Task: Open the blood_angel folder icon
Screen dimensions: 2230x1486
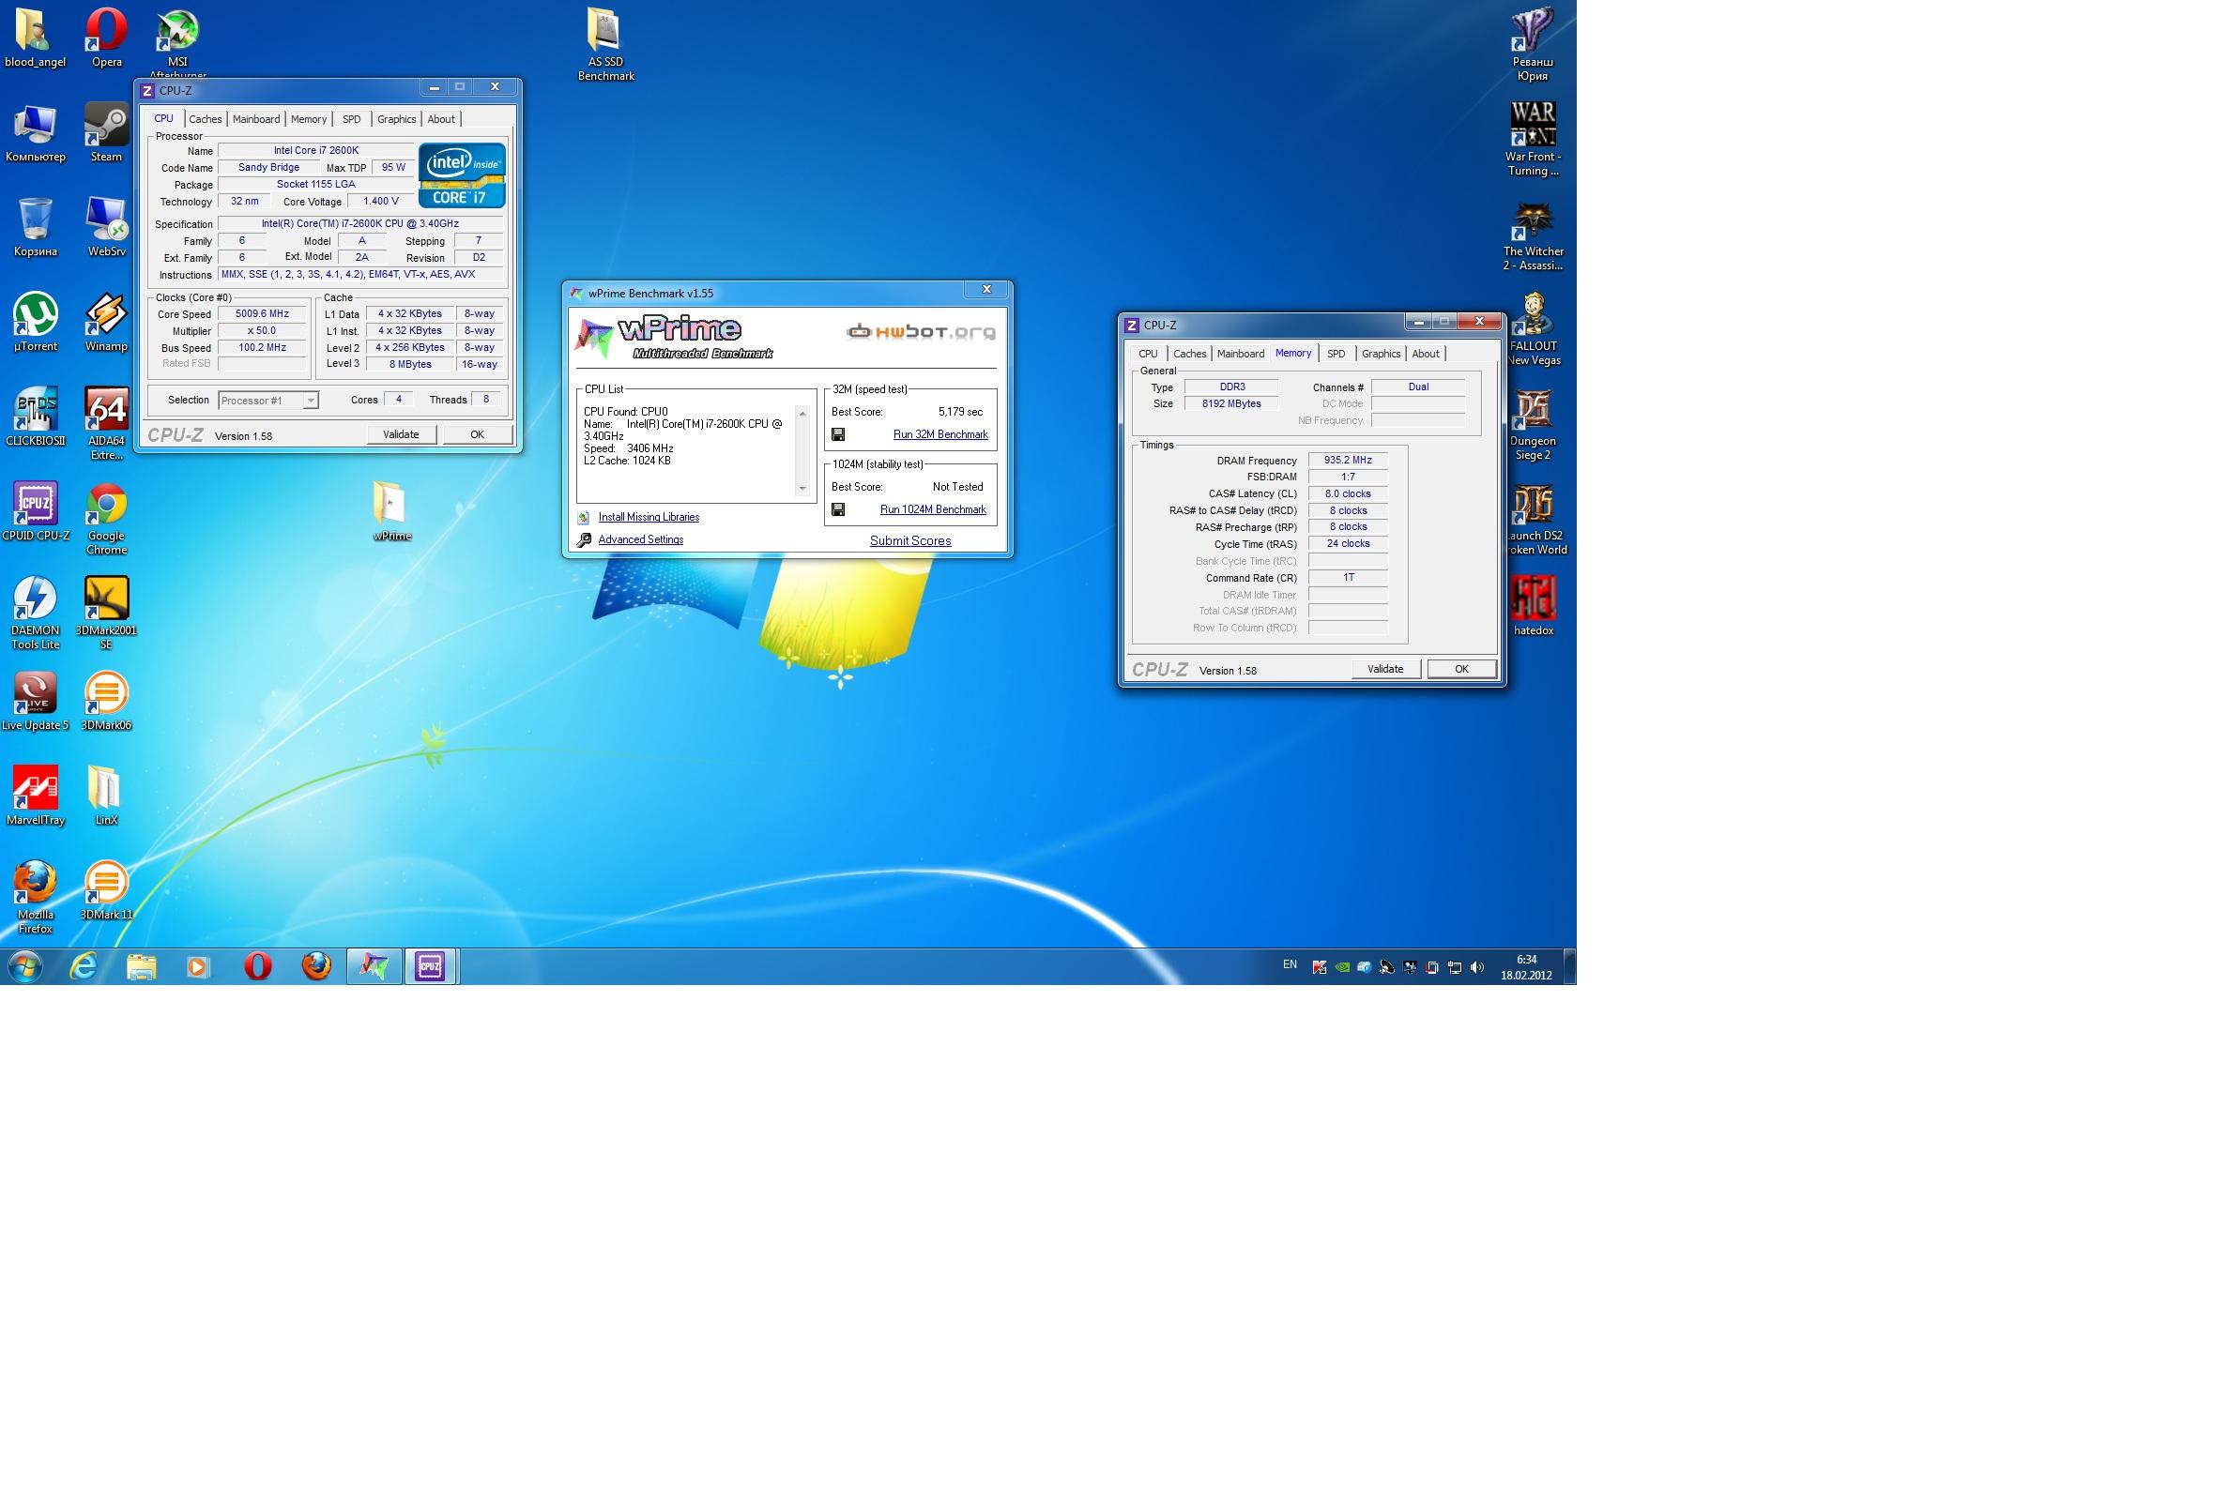Action: coord(35,37)
